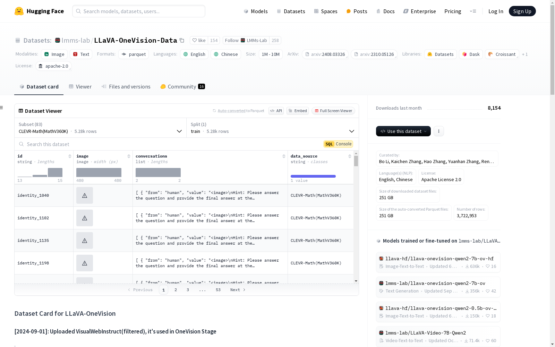The height and width of the screenshot is (347, 555).
Task: Open Posts in the top navigation
Action: (x=357, y=11)
